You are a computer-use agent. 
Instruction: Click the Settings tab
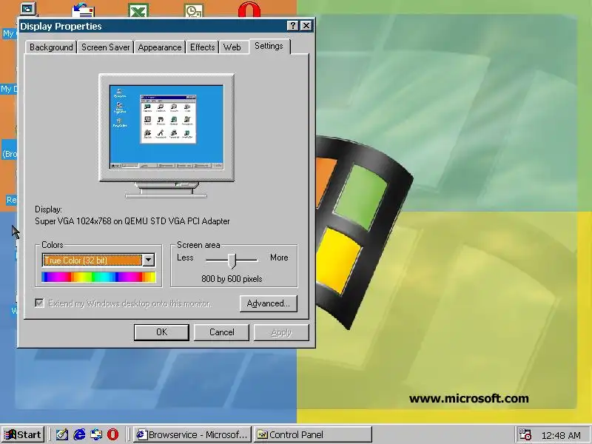269,46
